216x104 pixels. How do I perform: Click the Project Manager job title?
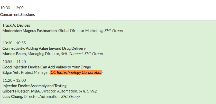coord(35,72)
